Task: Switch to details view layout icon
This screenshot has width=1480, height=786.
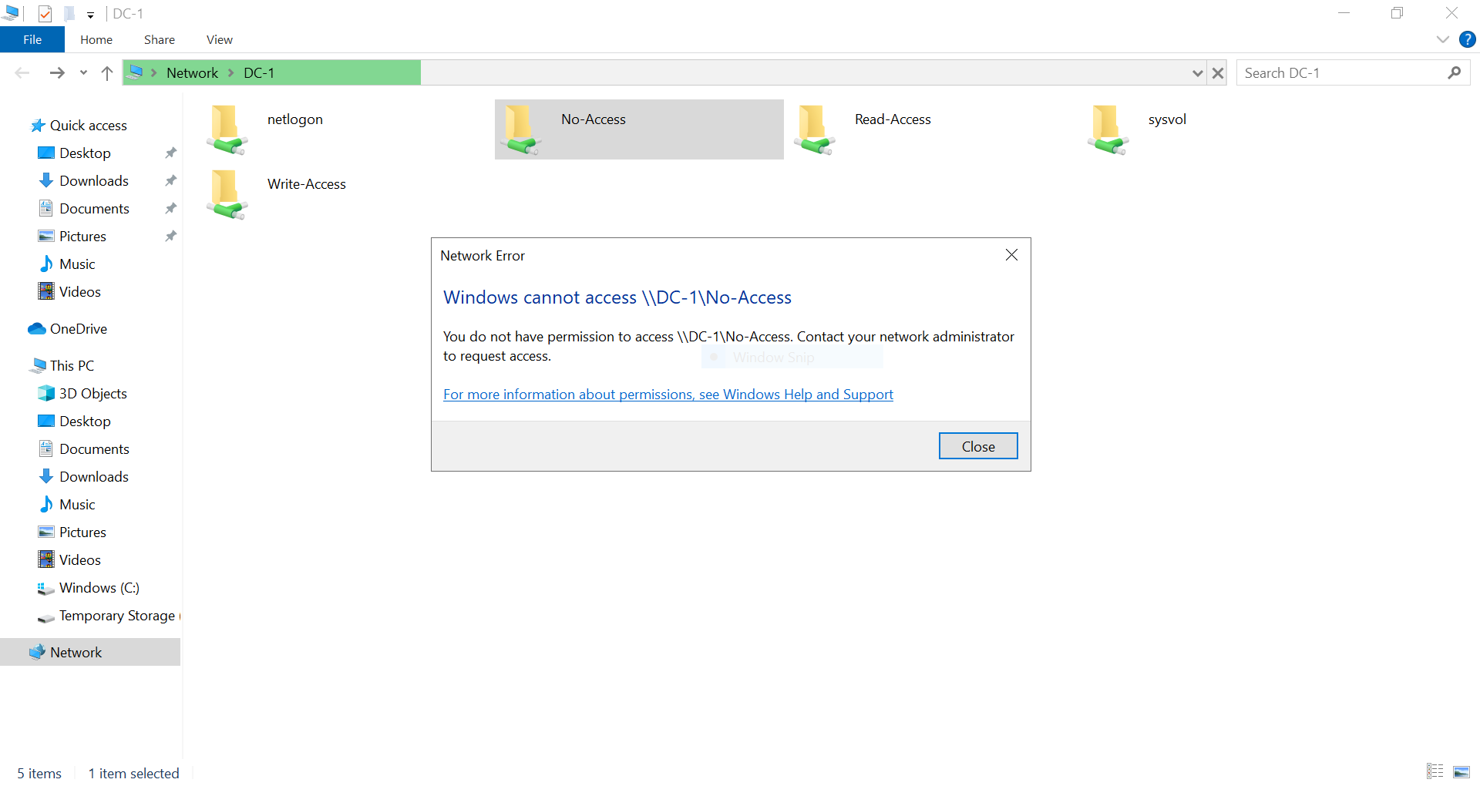Action: coord(1435,771)
